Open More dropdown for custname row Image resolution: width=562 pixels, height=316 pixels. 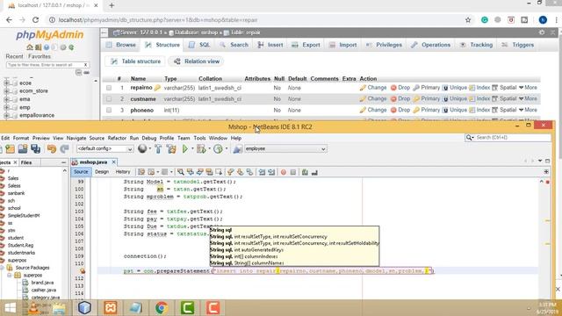[x=528, y=98]
